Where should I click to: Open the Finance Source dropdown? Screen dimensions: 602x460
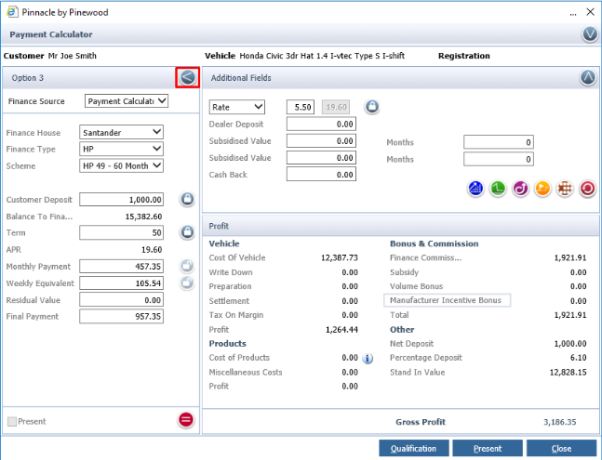point(127,101)
